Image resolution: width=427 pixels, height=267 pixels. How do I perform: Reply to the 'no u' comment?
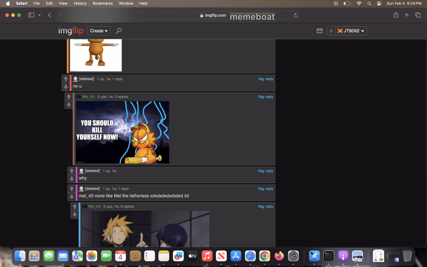[269, 79]
